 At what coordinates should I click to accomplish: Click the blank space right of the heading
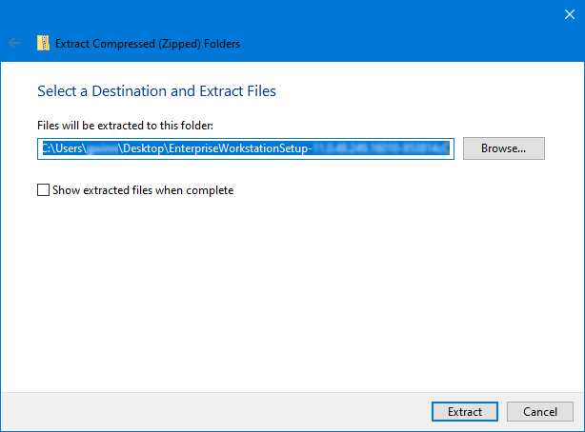click(x=429, y=91)
